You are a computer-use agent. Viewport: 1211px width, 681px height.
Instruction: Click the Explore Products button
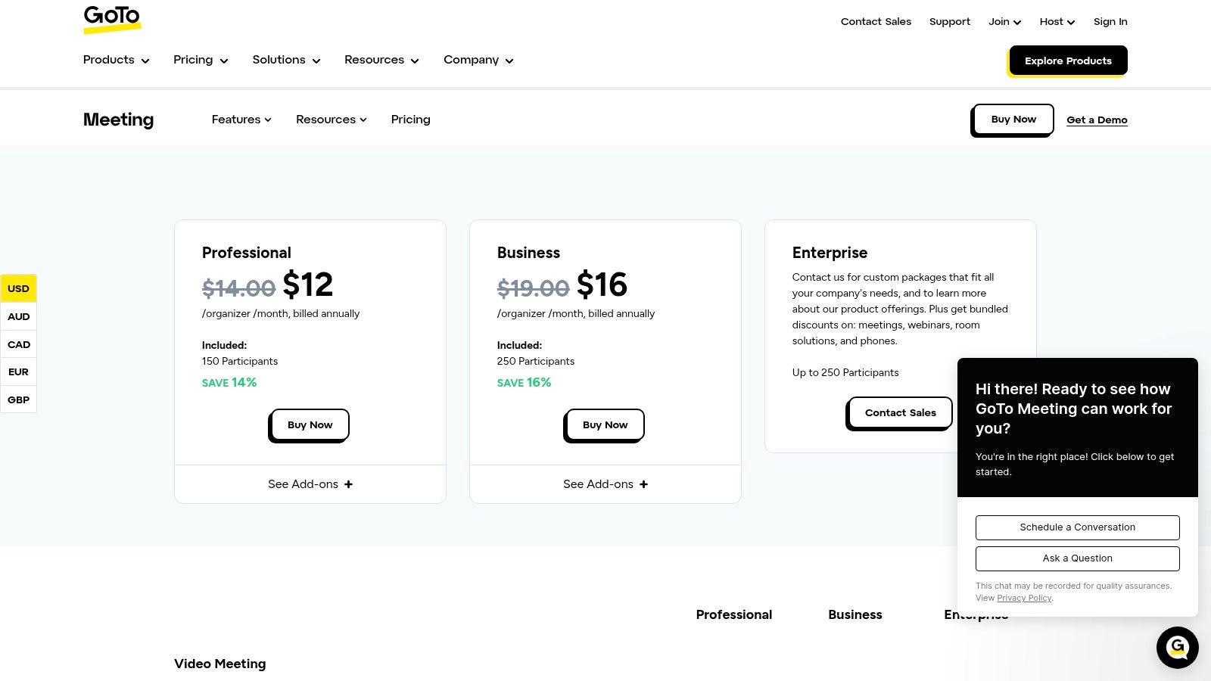[1068, 61]
